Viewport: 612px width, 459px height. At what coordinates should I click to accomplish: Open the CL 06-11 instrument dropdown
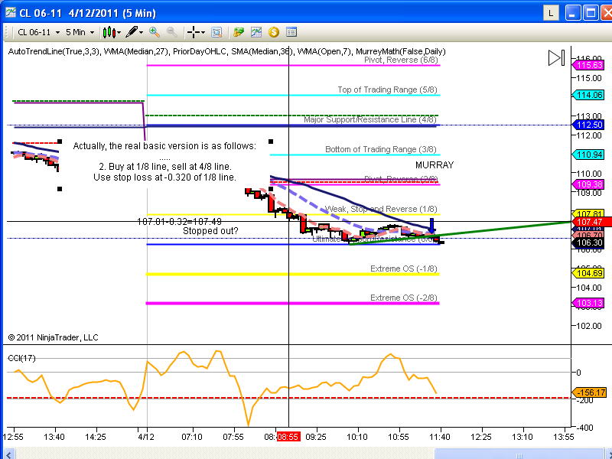(39, 32)
